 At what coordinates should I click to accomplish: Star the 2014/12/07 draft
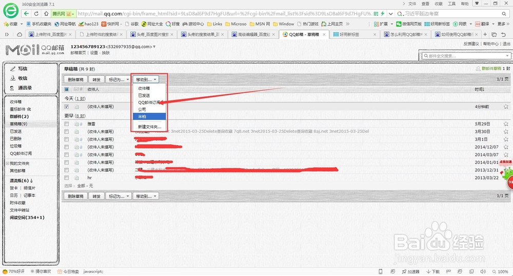click(x=506, y=147)
